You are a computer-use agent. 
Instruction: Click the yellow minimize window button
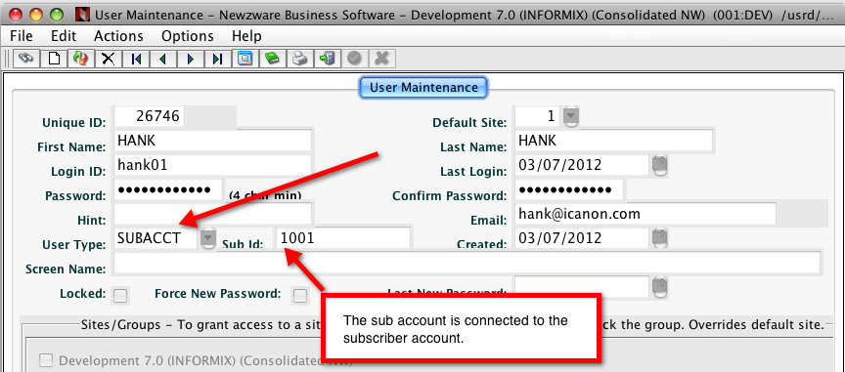coord(35,15)
